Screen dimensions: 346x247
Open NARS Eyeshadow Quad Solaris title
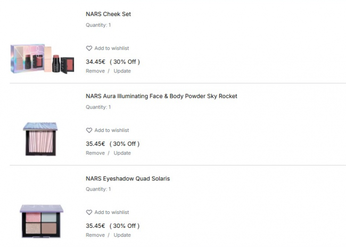click(x=128, y=178)
